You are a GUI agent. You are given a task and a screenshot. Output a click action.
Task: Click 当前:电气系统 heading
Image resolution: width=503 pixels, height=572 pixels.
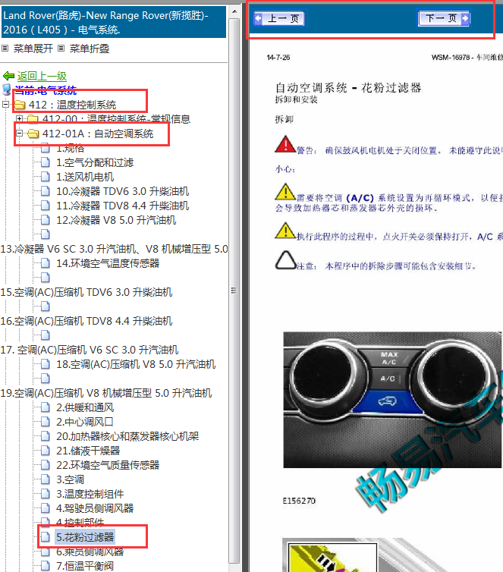[46, 90]
